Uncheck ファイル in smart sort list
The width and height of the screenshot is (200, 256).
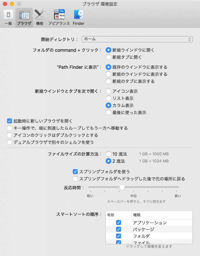coord(119,242)
